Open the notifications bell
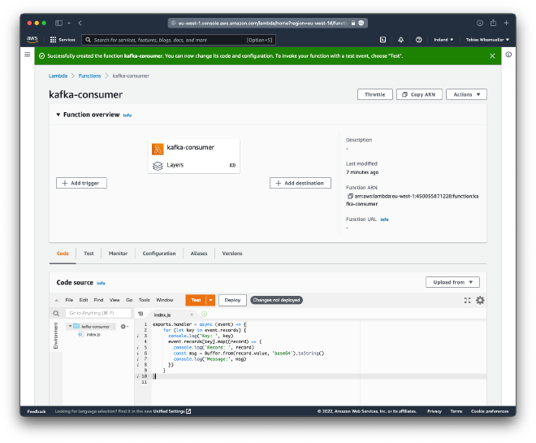 pyautogui.click(x=400, y=39)
